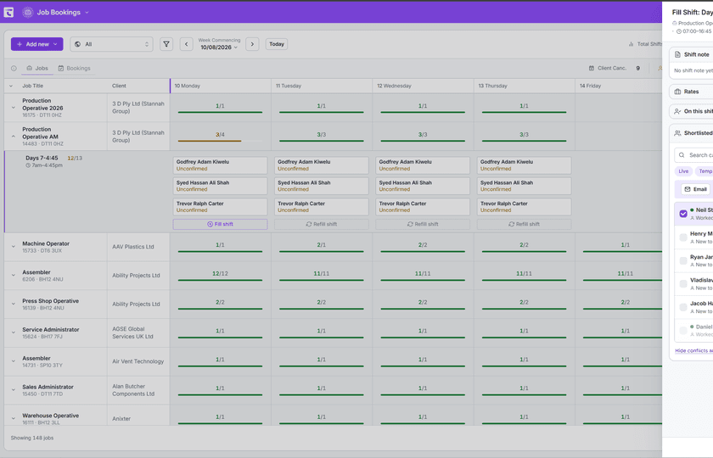Click the Shortlisted candidates icon
Screen dimensions: 713x458
tap(677, 133)
